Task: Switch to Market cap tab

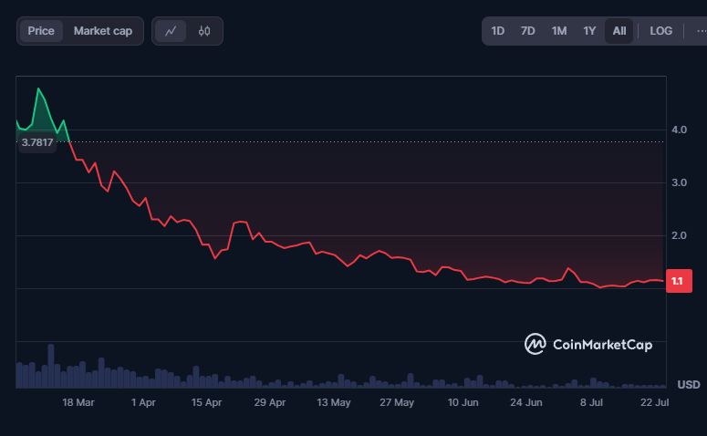Action: coord(103,31)
